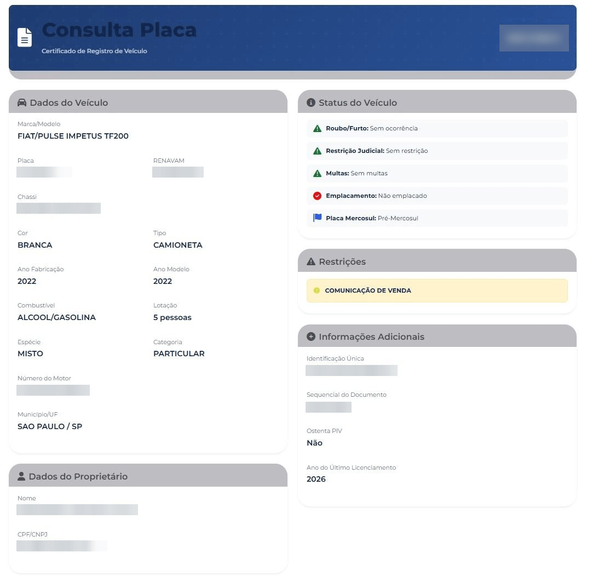Click the Sem ocorrência status text
Image resolution: width=604 pixels, height=576 pixels.
pos(394,128)
